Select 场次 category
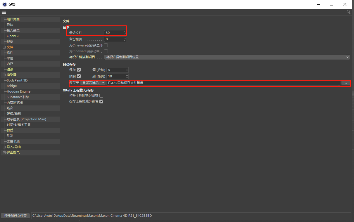Image resolution: width=354 pixels, height=222 pixels. (x=10, y=108)
